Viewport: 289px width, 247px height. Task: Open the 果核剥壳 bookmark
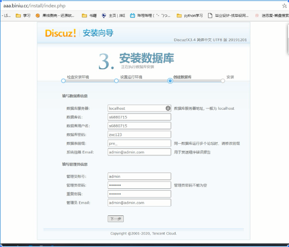pos(55,16)
